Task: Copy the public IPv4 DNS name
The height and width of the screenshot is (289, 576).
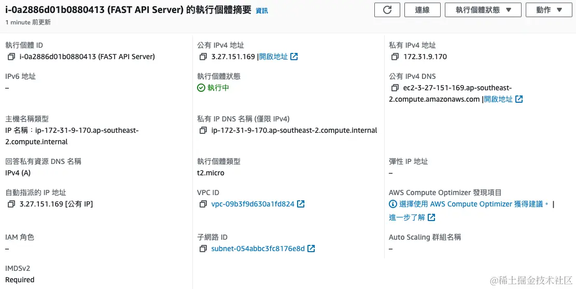Action: point(395,88)
